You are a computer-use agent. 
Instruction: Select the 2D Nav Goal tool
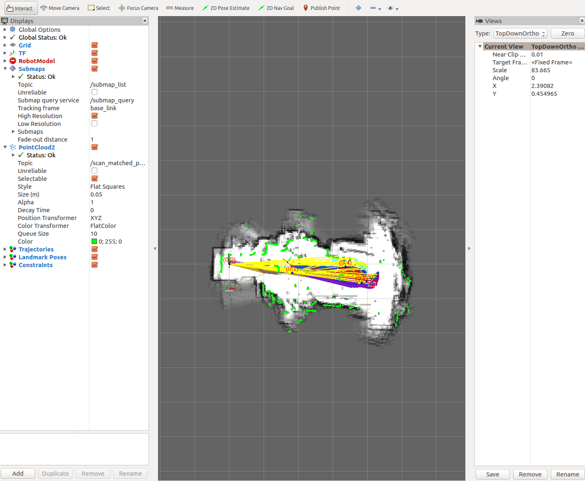click(276, 8)
